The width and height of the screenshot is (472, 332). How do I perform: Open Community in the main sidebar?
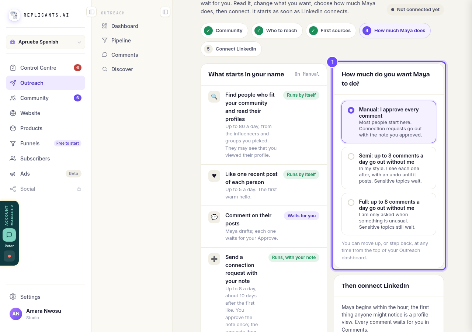(45, 98)
